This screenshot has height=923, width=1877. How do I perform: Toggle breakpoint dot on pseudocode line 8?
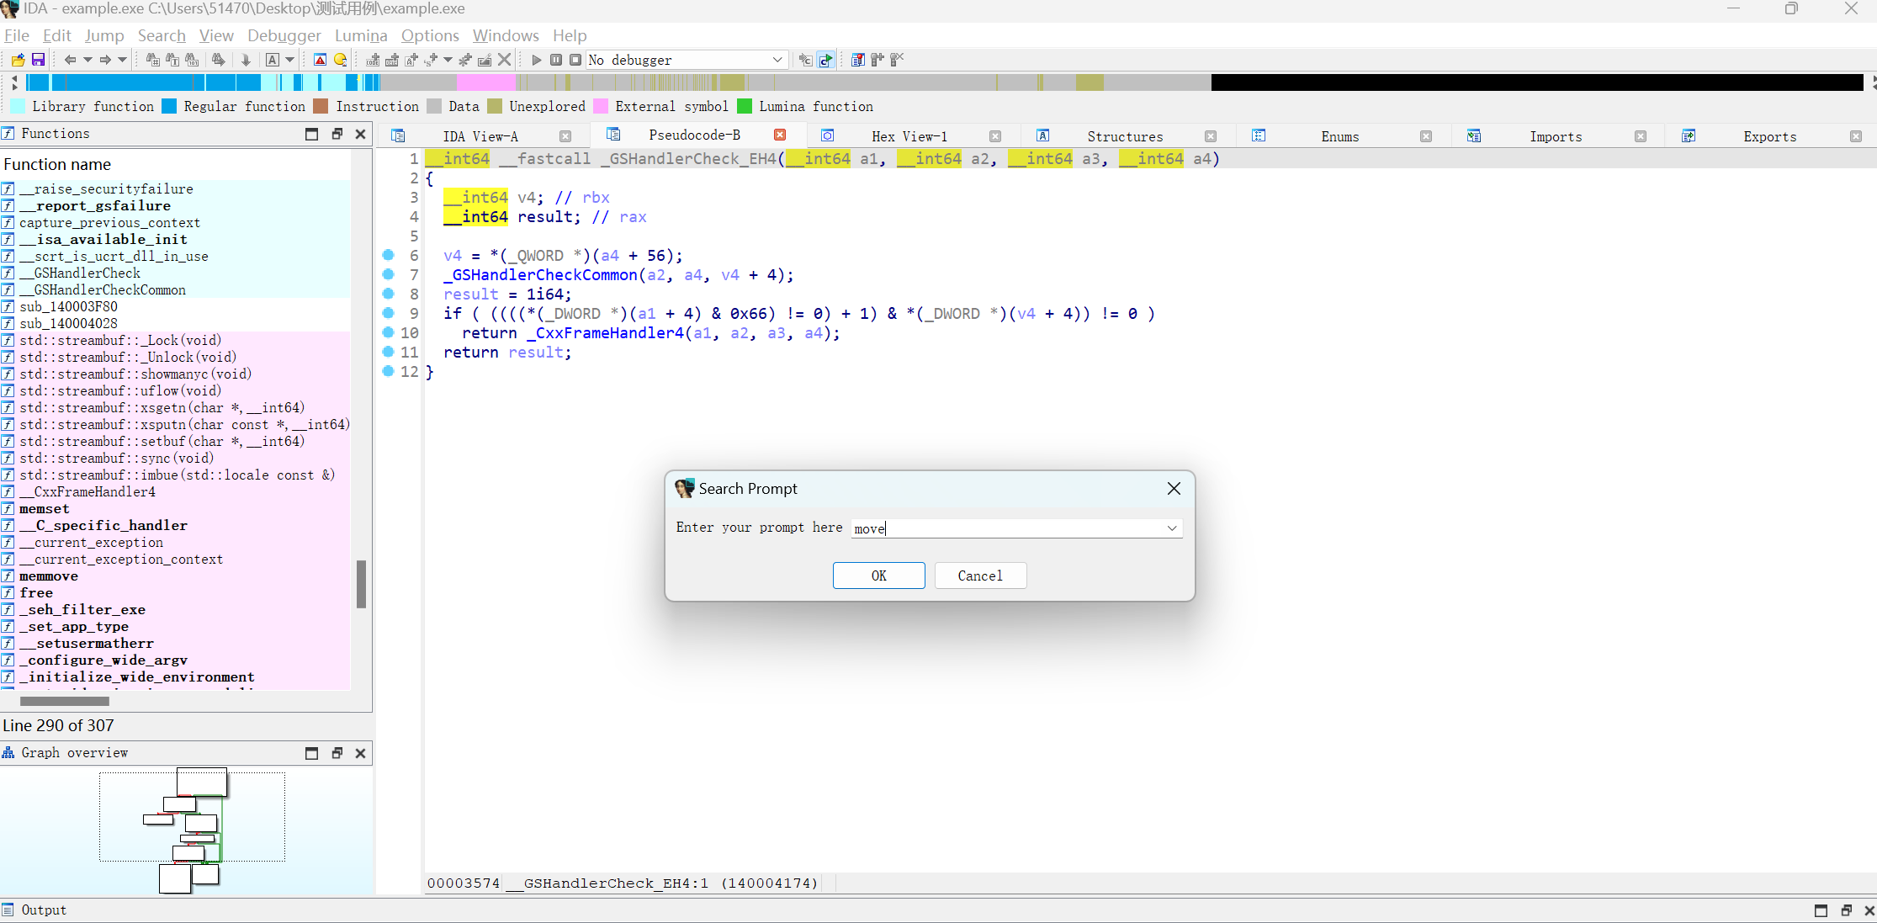coord(388,294)
